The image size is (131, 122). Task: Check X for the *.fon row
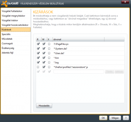pos(49,58)
